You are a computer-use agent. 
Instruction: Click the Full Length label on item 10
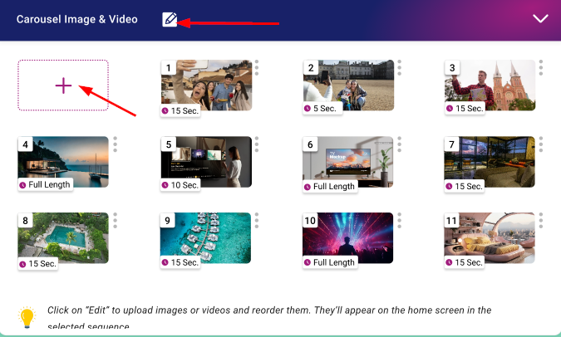(x=330, y=262)
